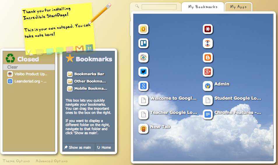This screenshot has height=165, width=278.
Task: Open the Google+ bookmark icon
Action: pos(207,72)
